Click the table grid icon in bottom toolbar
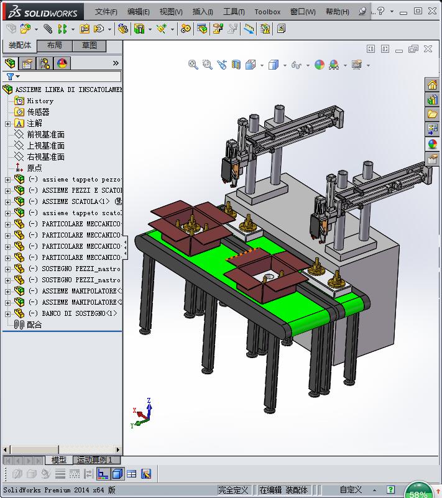The height and width of the screenshot is (498, 442). point(131,474)
